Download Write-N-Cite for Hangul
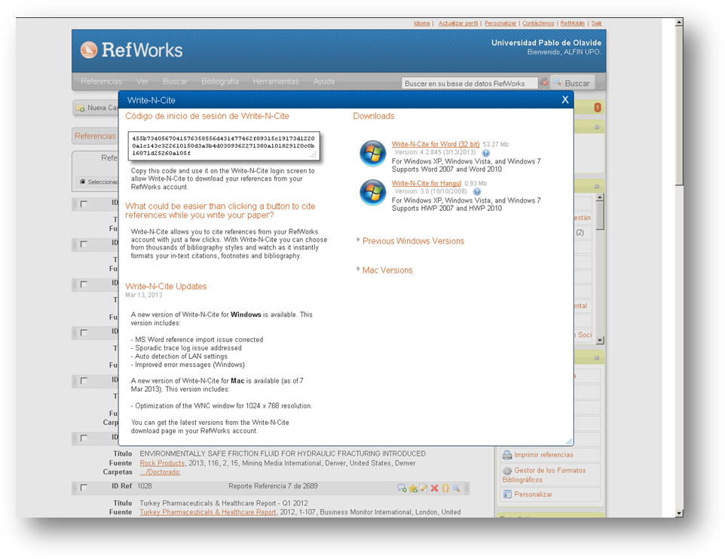Viewport: 725px width, 559px height. tap(427, 183)
